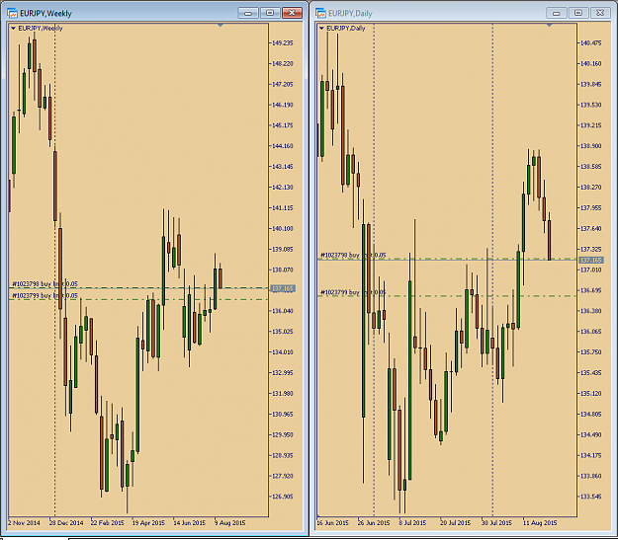Click the 2 Nov 2014 date on Weekly timeline
Viewport: 618px width, 540px height.
(25, 523)
